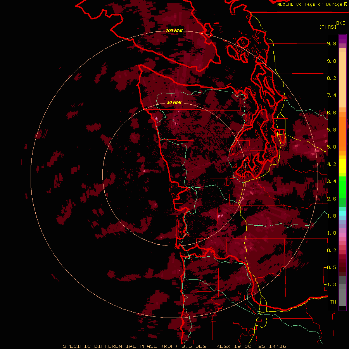The height and width of the screenshot is (349, 349).
Task: Click the 4.2 value on color scale
Action: click(x=332, y=164)
